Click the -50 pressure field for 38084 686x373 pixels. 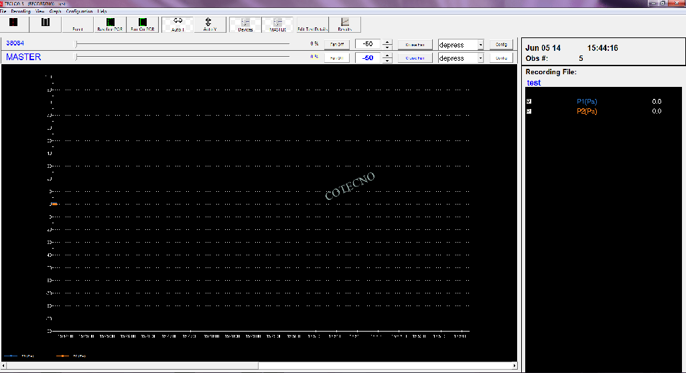pos(368,45)
